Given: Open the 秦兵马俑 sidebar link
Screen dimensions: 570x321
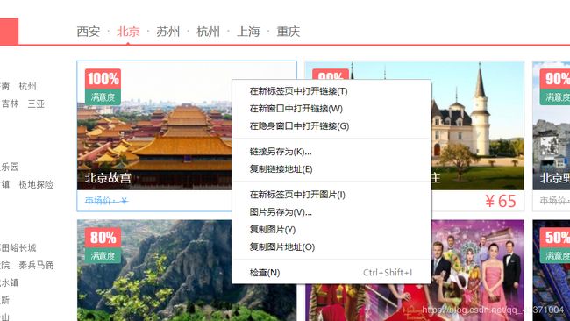Looking at the screenshot, I should pos(36,265).
